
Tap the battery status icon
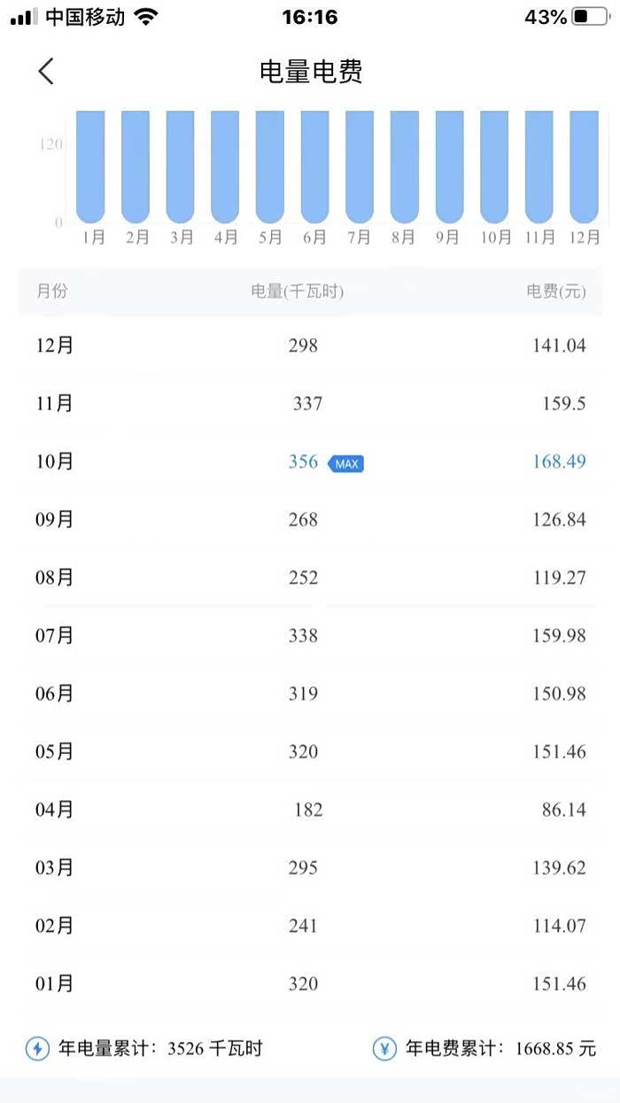click(591, 17)
